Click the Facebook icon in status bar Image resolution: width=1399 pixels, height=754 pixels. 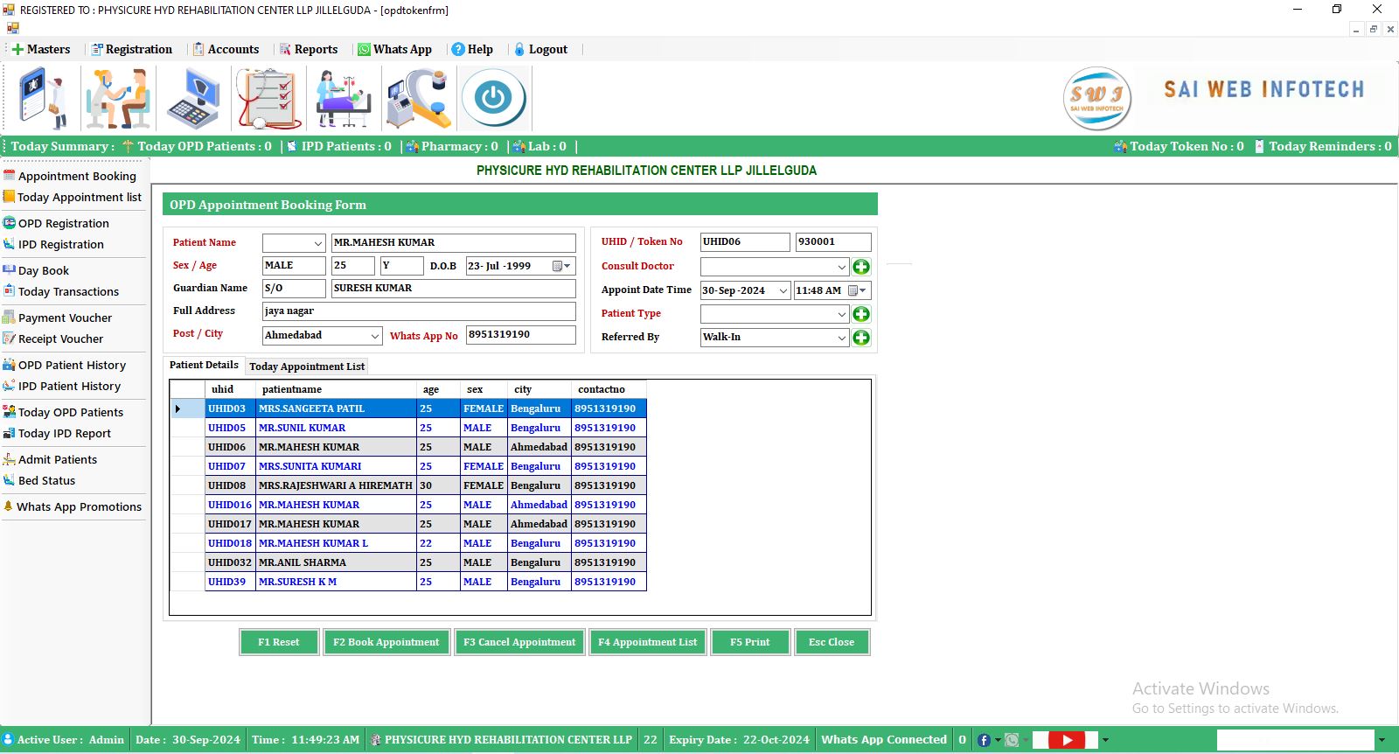pos(984,740)
